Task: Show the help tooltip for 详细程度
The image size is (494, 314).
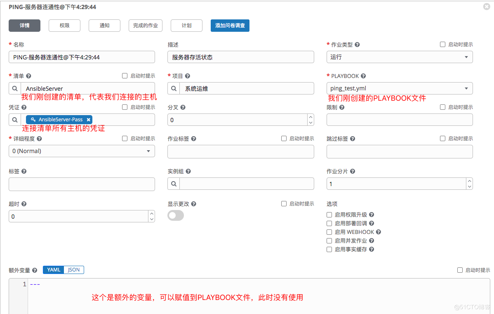Action: [40, 139]
